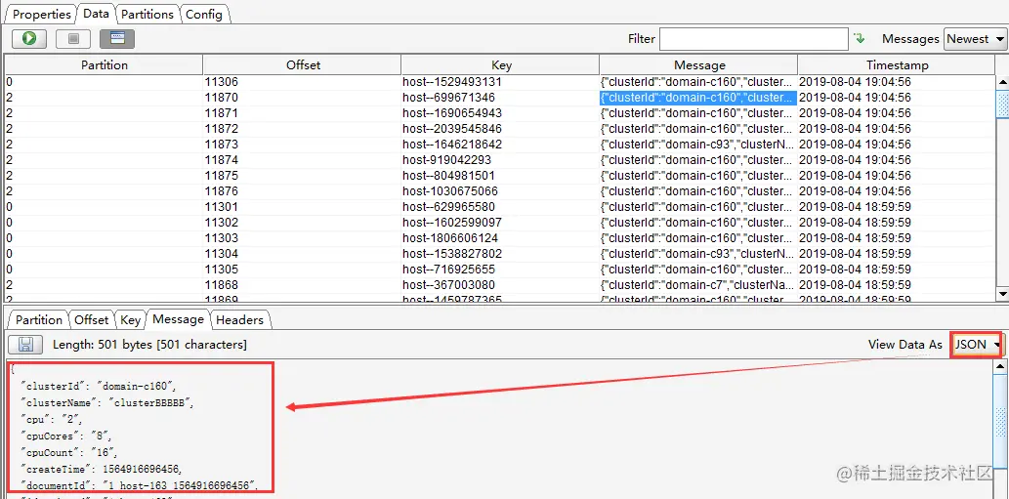
Task: Open the View Data As JSON dropdown
Action: point(977,344)
